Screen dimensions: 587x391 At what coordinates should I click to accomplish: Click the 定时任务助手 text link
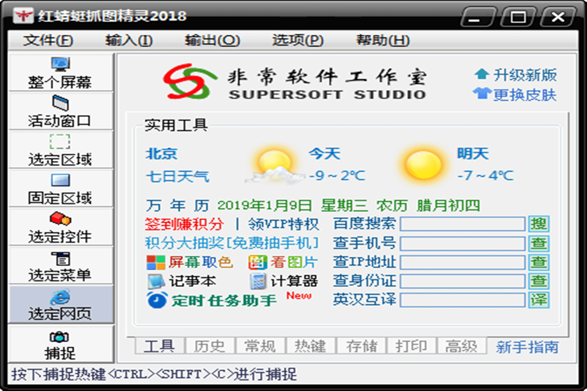(224, 300)
